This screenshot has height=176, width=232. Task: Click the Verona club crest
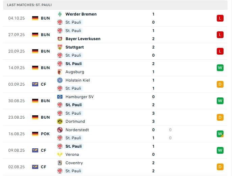(x=60, y=154)
